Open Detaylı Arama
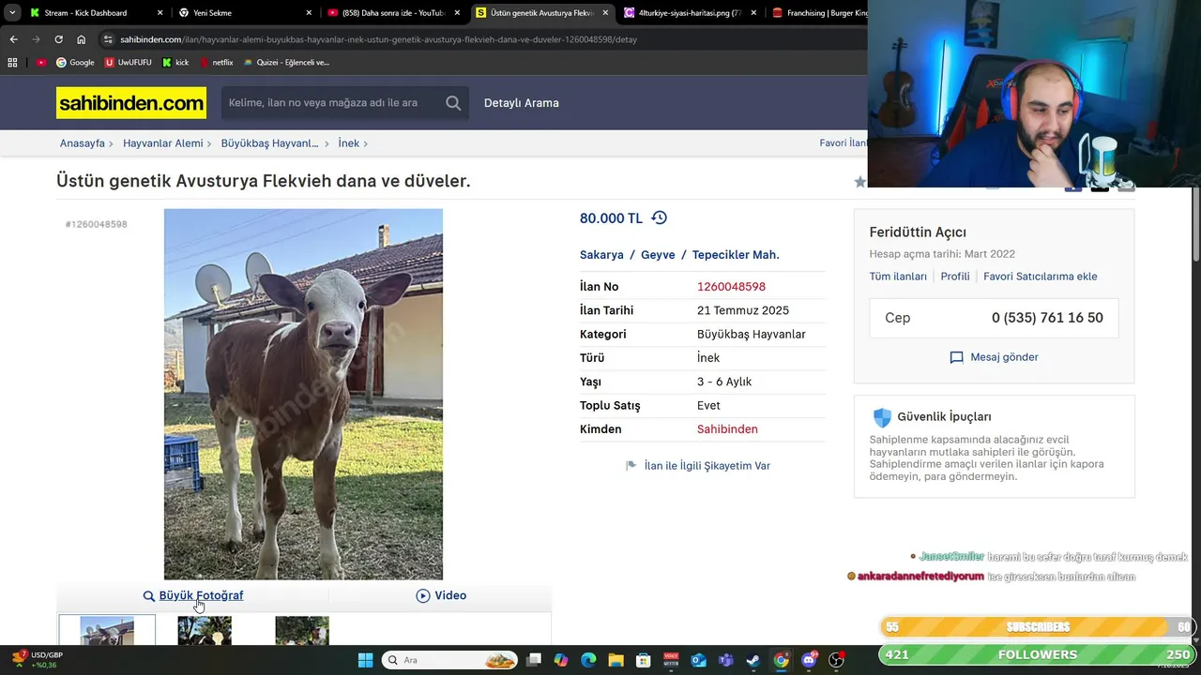 (x=521, y=103)
